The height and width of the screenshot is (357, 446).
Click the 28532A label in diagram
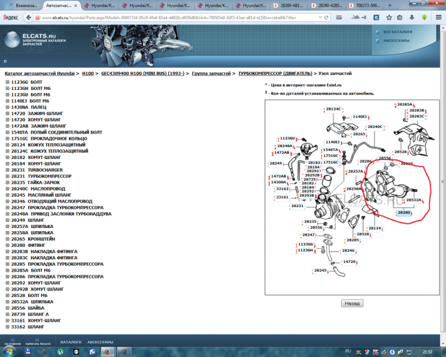tap(414, 200)
